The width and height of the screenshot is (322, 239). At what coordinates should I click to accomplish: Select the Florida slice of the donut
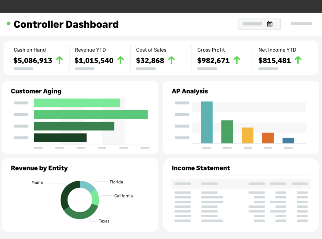click(87, 185)
